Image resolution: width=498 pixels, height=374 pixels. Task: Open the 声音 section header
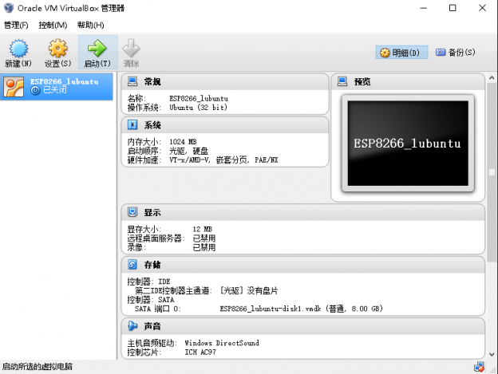pos(303,326)
